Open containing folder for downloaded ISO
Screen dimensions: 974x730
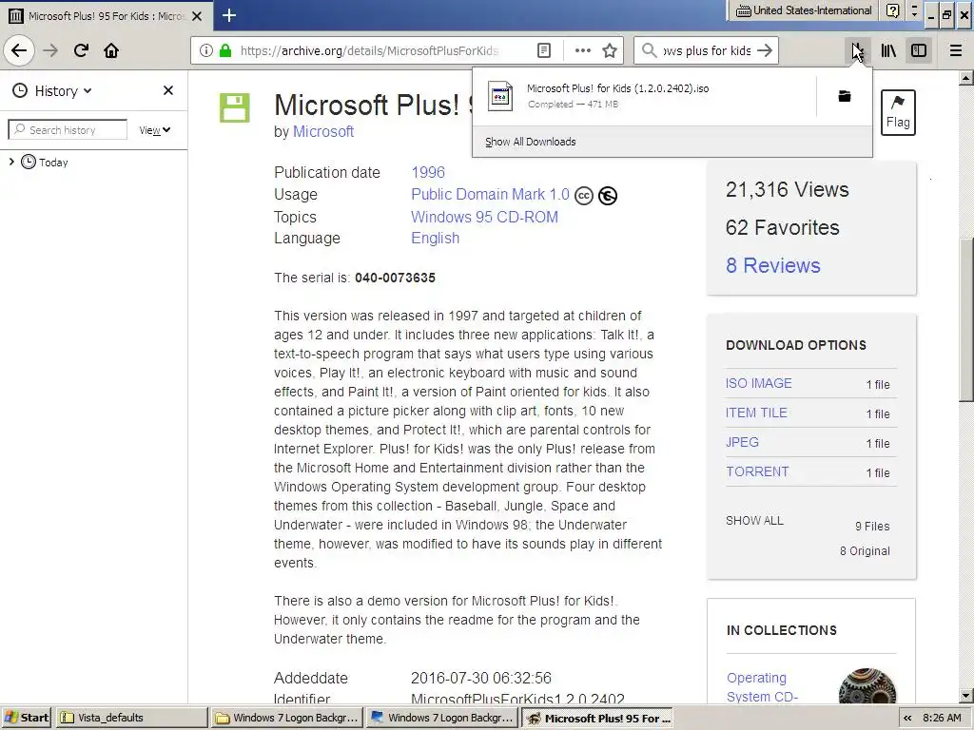(845, 96)
